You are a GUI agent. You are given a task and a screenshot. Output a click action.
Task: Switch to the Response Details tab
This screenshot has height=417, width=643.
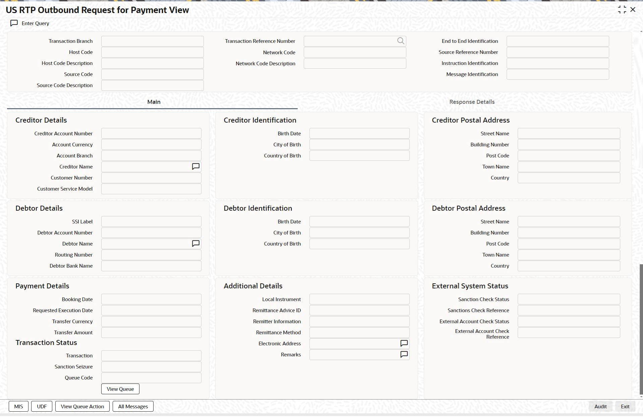tap(472, 102)
